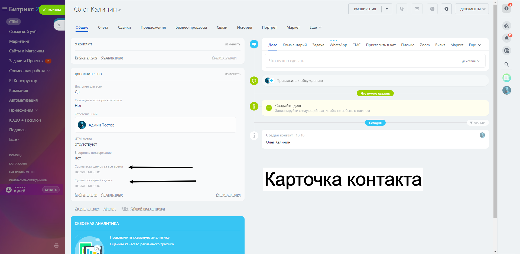Viewport: 520px width, 254px height.
Task: Click the print icon in the left sidebar
Action: point(56,246)
